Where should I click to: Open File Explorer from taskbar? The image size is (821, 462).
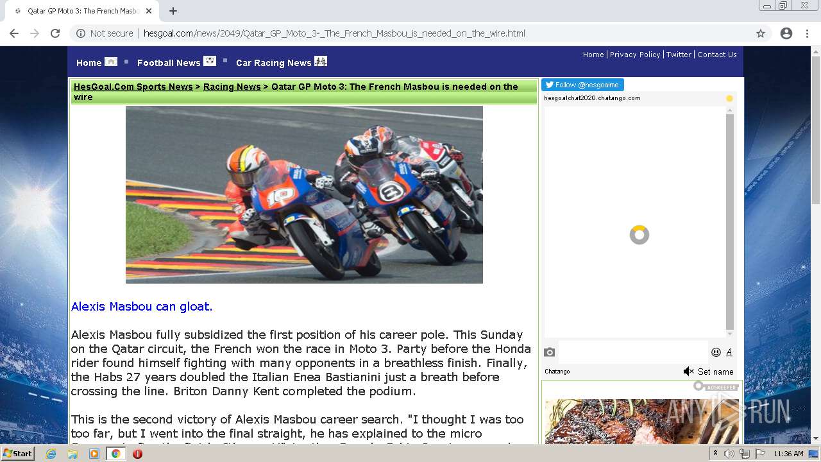tap(72, 454)
